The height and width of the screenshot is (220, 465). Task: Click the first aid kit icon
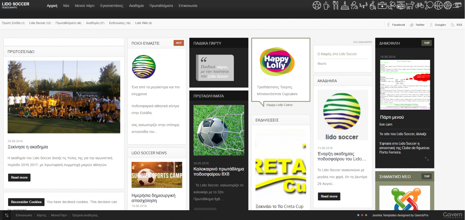[x=382, y=5]
